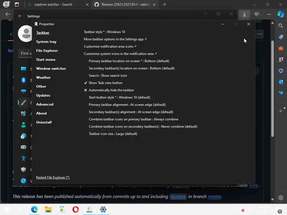The image size is (287, 215).
Task: Open the Windows Update category icon
Action: (x=24, y=181)
